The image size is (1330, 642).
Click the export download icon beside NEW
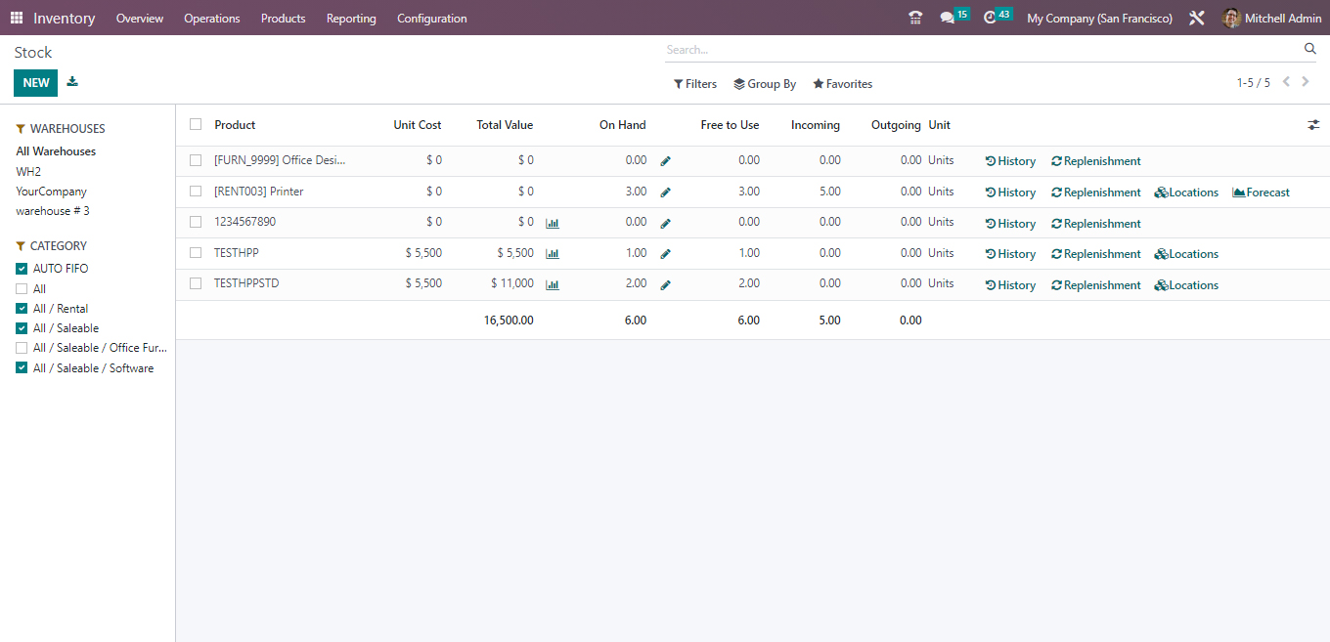click(71, 82)
